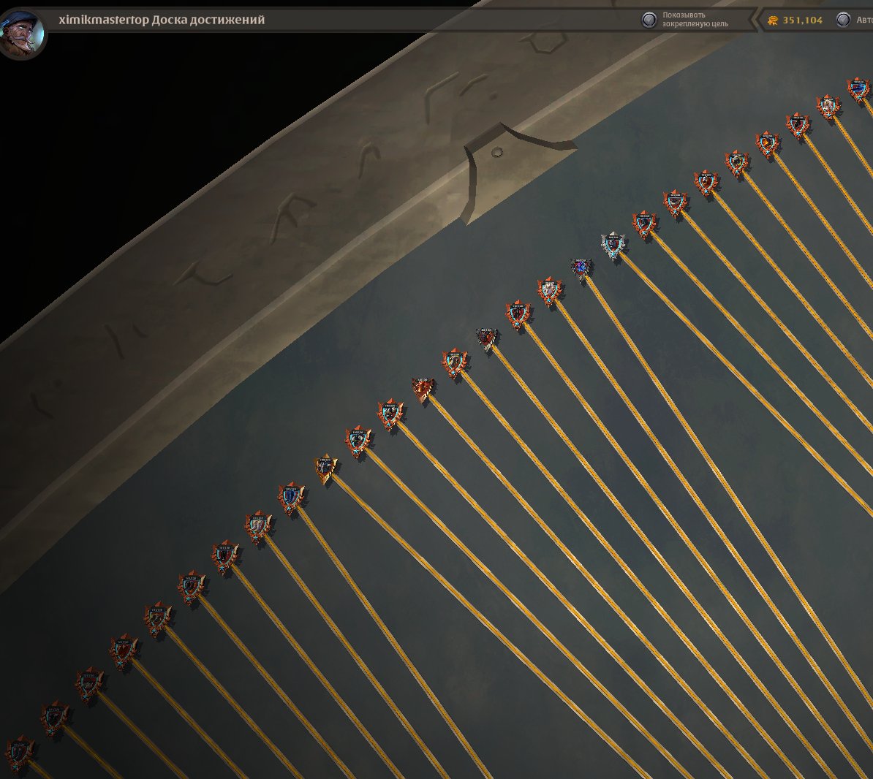Select the node with blue shield artwork
This screenshot has height=779, width=873.
(291, 498)
